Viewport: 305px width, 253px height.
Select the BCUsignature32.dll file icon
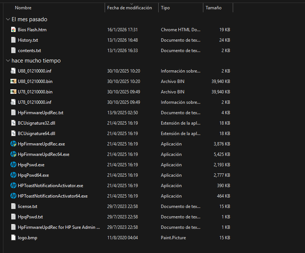click(x=13, y=123)
